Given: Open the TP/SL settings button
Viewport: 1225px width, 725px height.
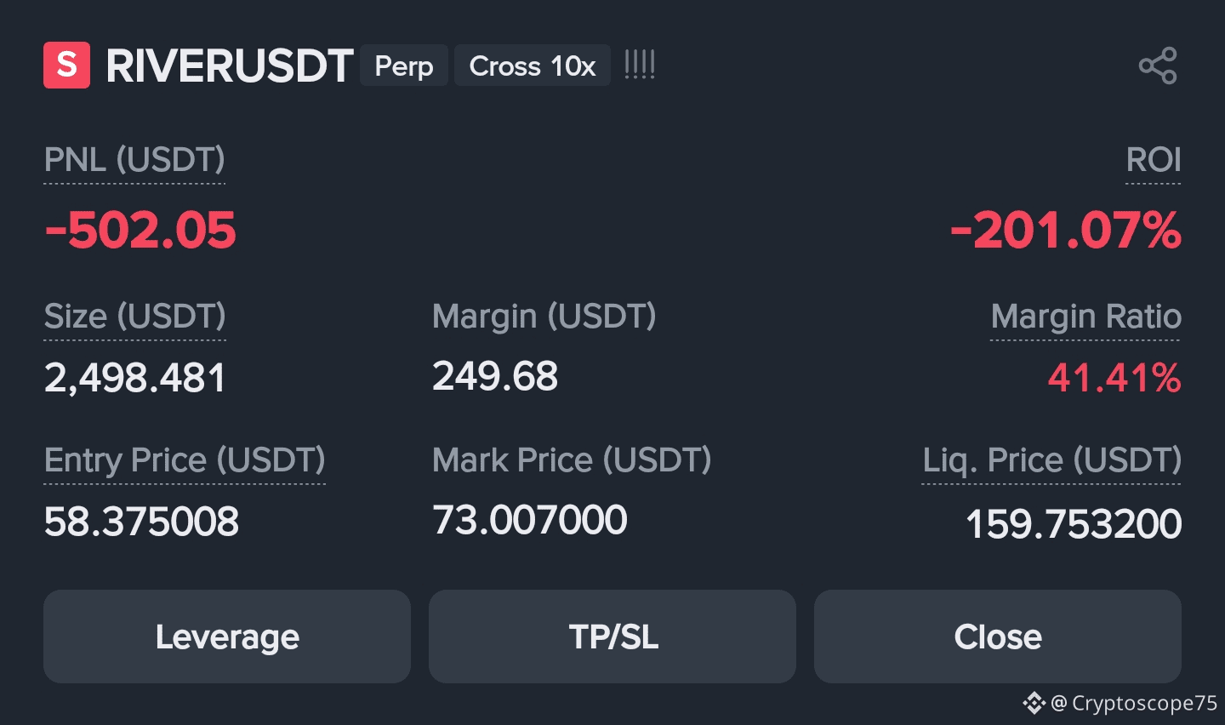Looking at the screenshot, I should click(x=612, y=637).
